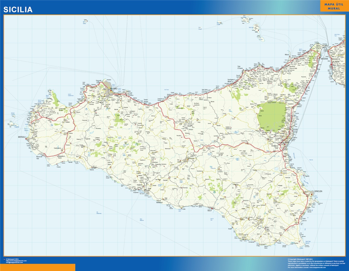The width and height of the screenshot is (349, 271).
Task: Click the Caltagirone town label
Action: [235, 184]
